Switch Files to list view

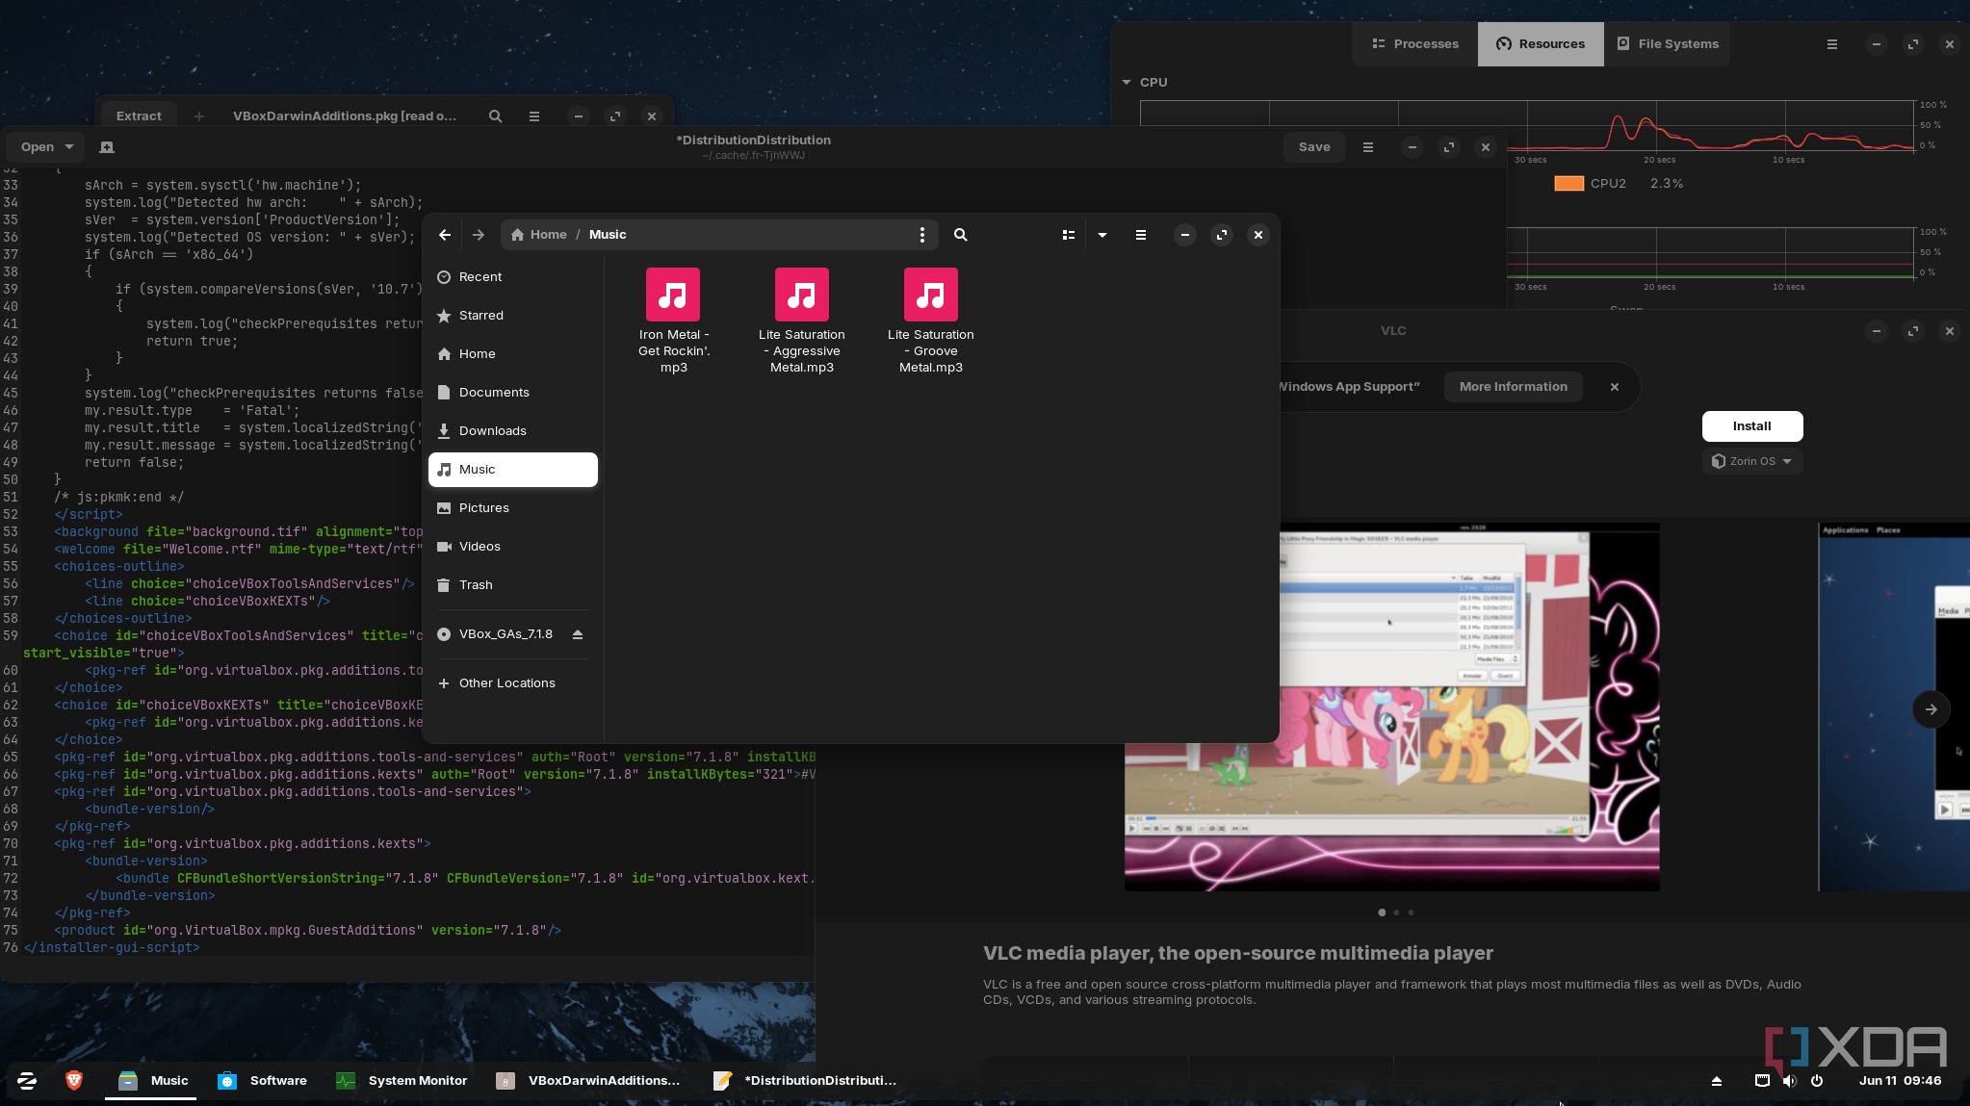pyautogui.click(x=1069, y=235)
